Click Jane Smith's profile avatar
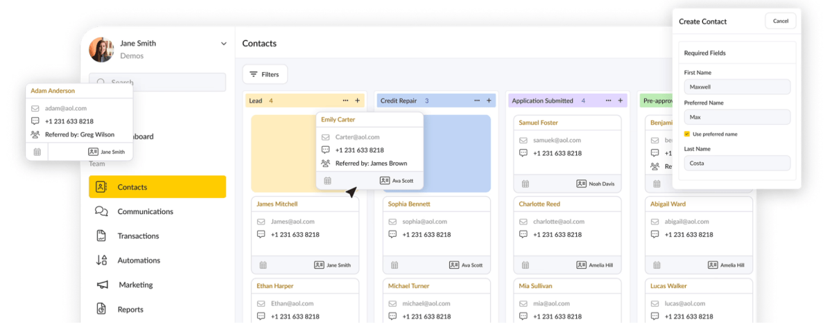Viewport: 832px width, 327px height. point(101,49)
